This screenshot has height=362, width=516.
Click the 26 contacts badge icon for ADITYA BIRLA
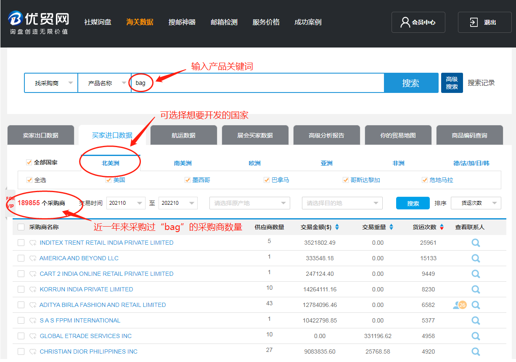pos(460,305)
